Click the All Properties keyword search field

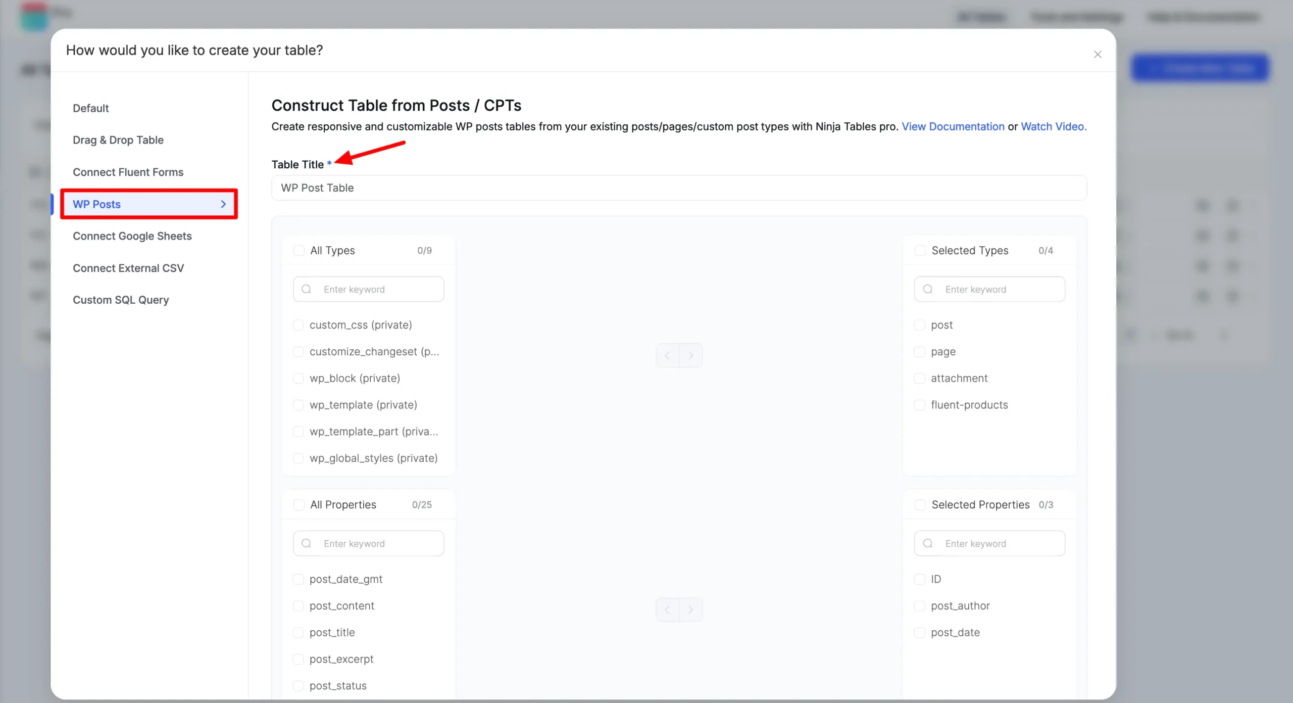coord(369,543)
